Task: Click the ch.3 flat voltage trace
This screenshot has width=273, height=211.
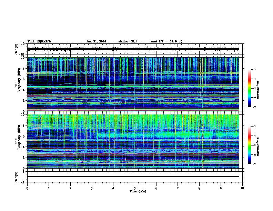Action: click(x=133, y=177)
